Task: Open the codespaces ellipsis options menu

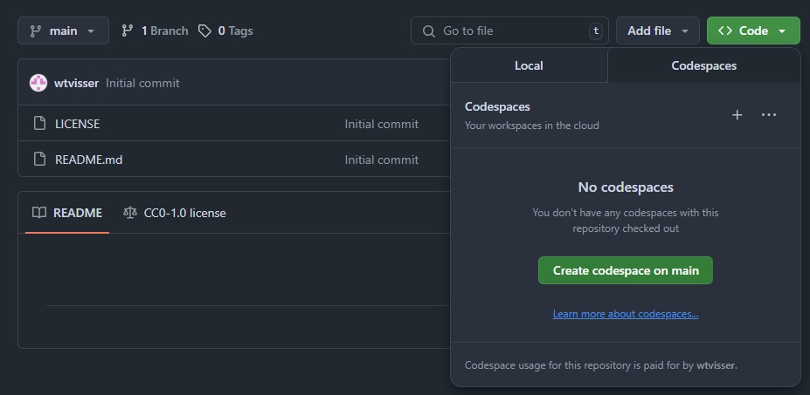Action: [x=769, y=115]
